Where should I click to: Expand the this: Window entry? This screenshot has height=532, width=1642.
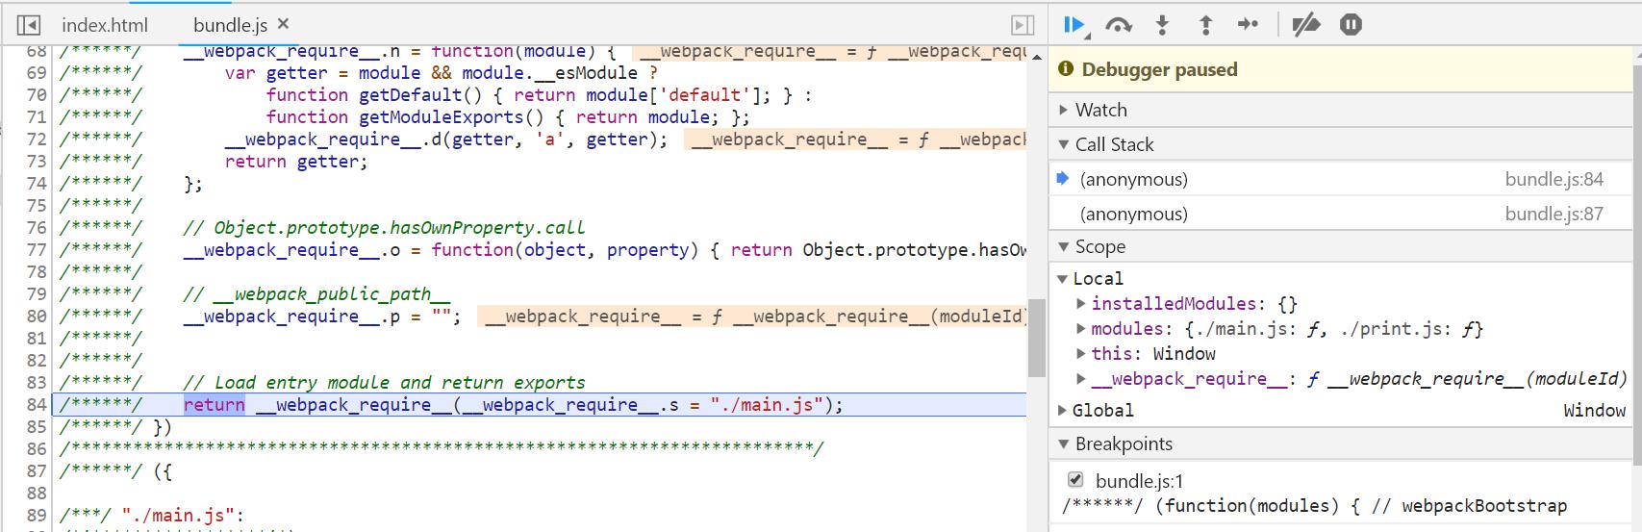pos(1081,353)
